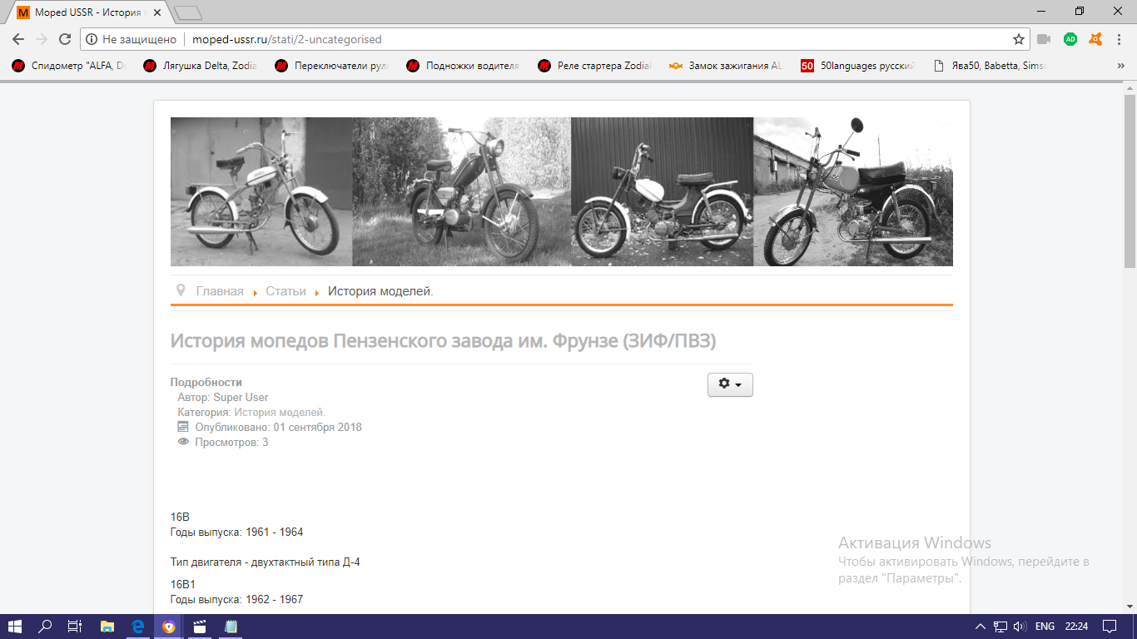Viewport: 1137px width, 639px height.
Task: Click the camera extension icon in toolbar
Action: 1044,39
